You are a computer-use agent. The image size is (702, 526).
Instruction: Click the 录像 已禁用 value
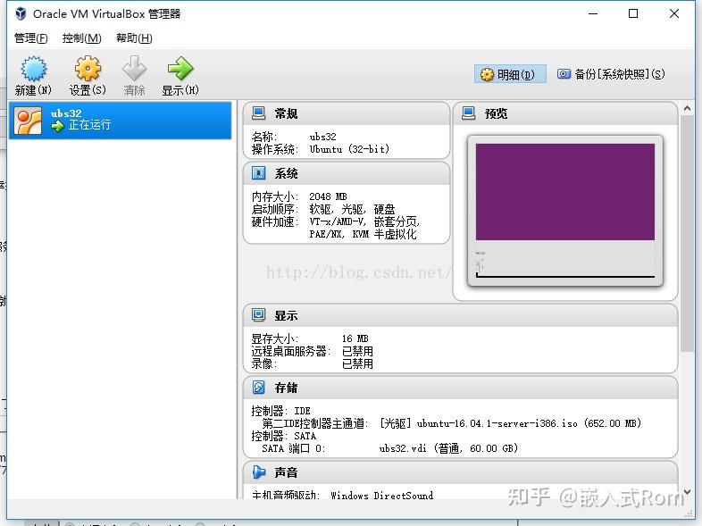click(357, 363)
